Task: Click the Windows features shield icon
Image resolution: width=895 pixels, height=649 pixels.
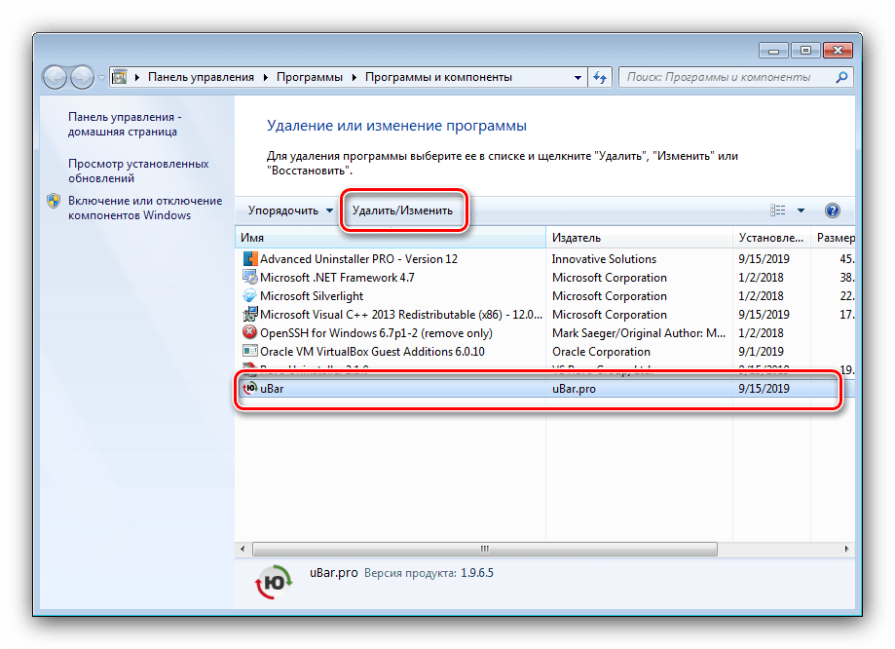Action: click(54, 201)
